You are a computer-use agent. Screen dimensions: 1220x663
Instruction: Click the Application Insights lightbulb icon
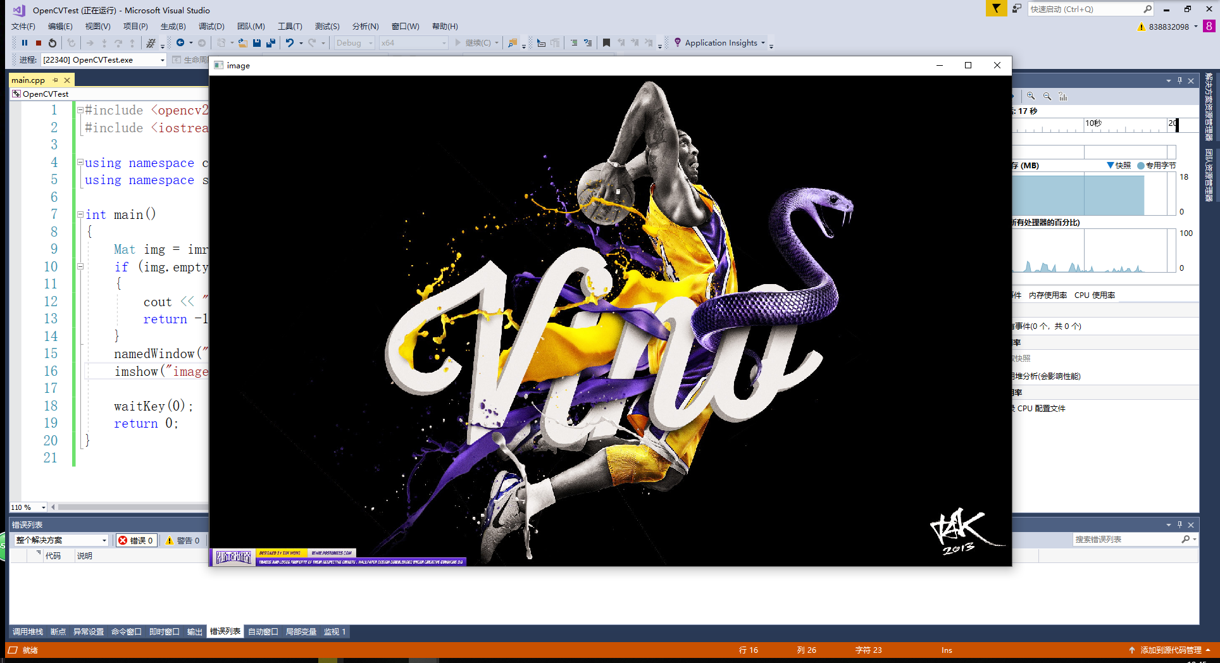(678, 42)
